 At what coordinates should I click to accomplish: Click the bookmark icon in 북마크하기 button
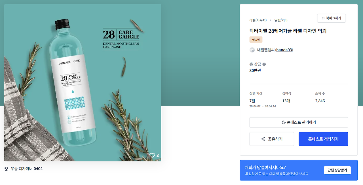(323, 18)
